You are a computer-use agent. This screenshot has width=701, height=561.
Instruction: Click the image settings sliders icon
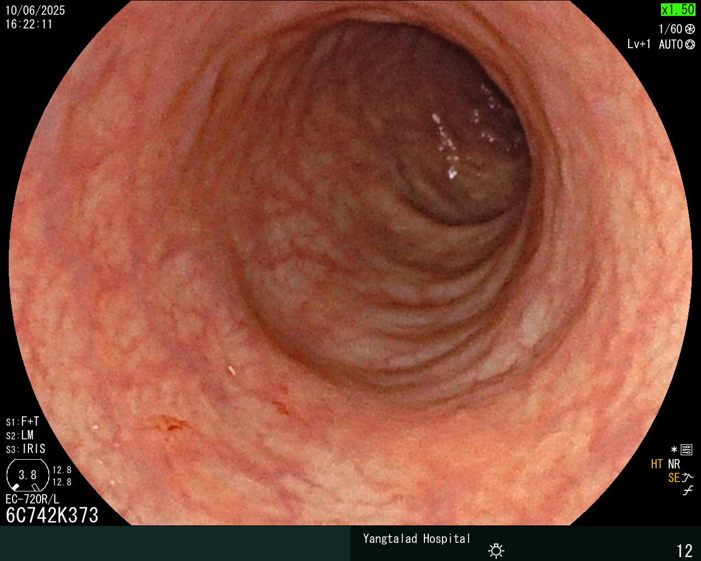click(687, 450)
